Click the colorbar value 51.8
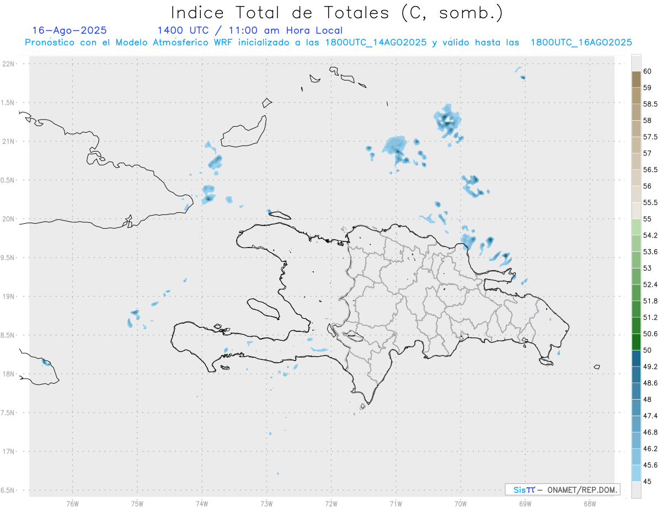This screenshot has height=511, width=662. tap(650, 301)
